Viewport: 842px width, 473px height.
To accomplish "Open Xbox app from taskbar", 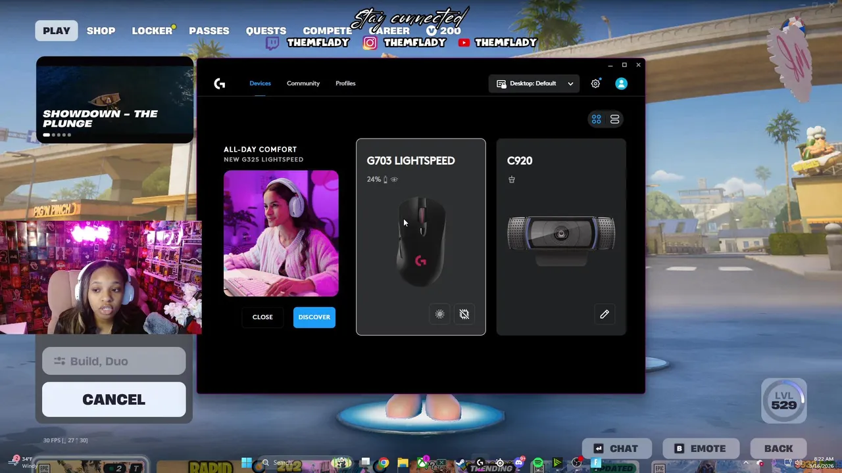I will tap(422, 462).
